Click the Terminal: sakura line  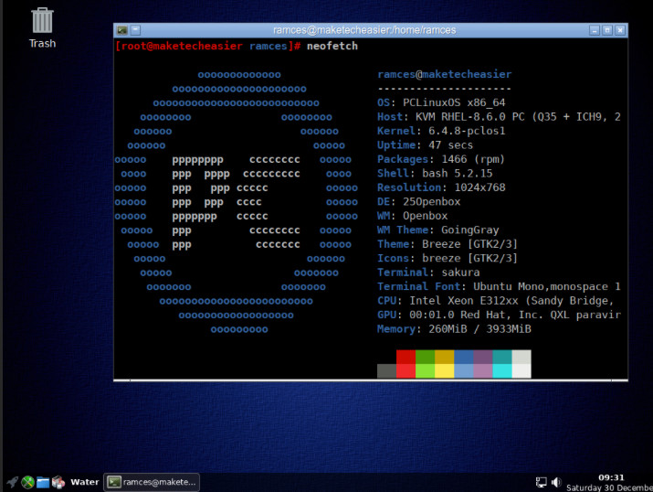point(428,273)
